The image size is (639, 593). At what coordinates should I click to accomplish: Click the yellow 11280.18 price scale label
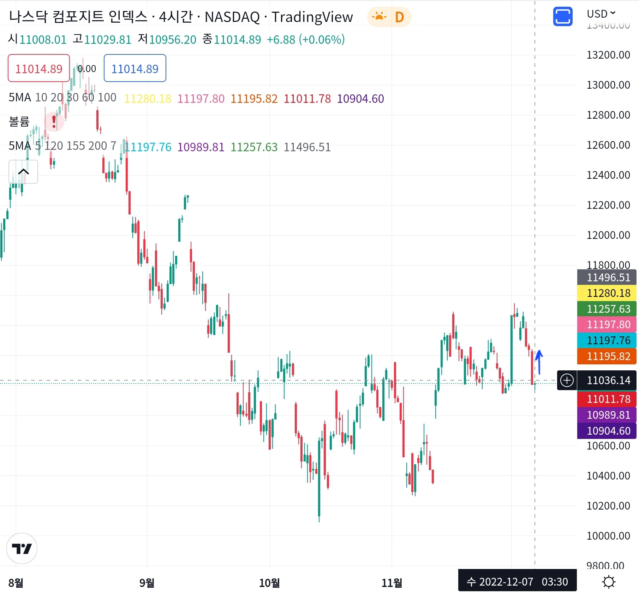tap(607, 293)
